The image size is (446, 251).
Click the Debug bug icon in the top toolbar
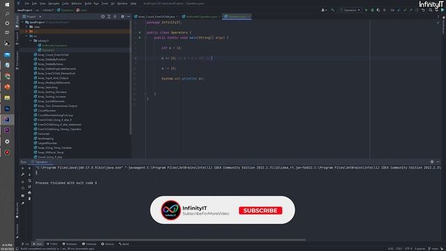coord(372,10)
